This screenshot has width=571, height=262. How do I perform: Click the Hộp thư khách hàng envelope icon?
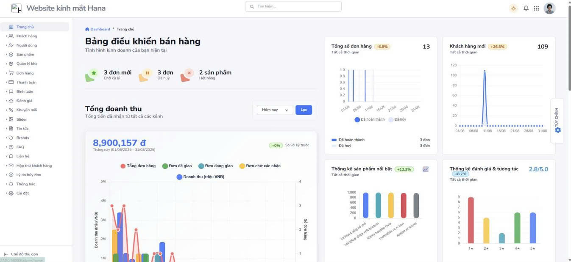11,165
